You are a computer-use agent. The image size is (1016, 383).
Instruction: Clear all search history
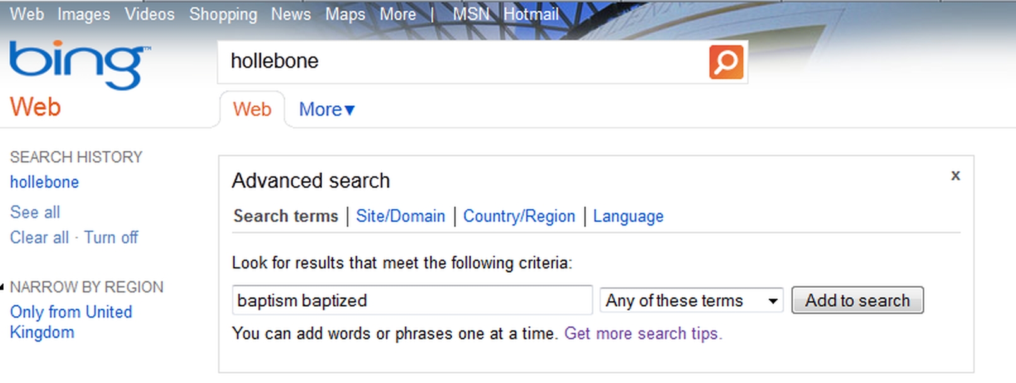click(39, 237)
